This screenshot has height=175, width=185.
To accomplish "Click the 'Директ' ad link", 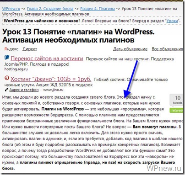I will point(30,49).
